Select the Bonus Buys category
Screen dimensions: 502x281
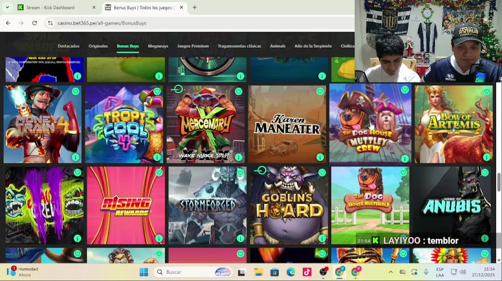(128, 46)
